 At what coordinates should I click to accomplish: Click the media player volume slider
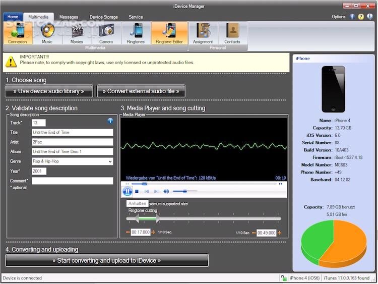click(184, 192)
